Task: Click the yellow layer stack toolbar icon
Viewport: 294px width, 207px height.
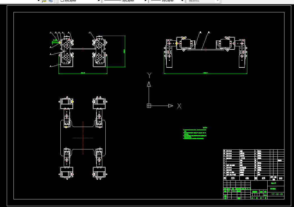Action: point(44,1)
